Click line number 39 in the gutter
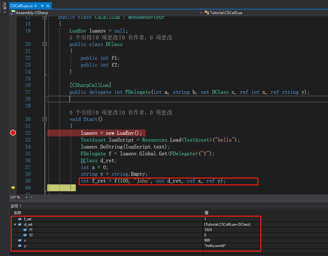This screenshot has height=256, width=328. [x=28, y=181]
